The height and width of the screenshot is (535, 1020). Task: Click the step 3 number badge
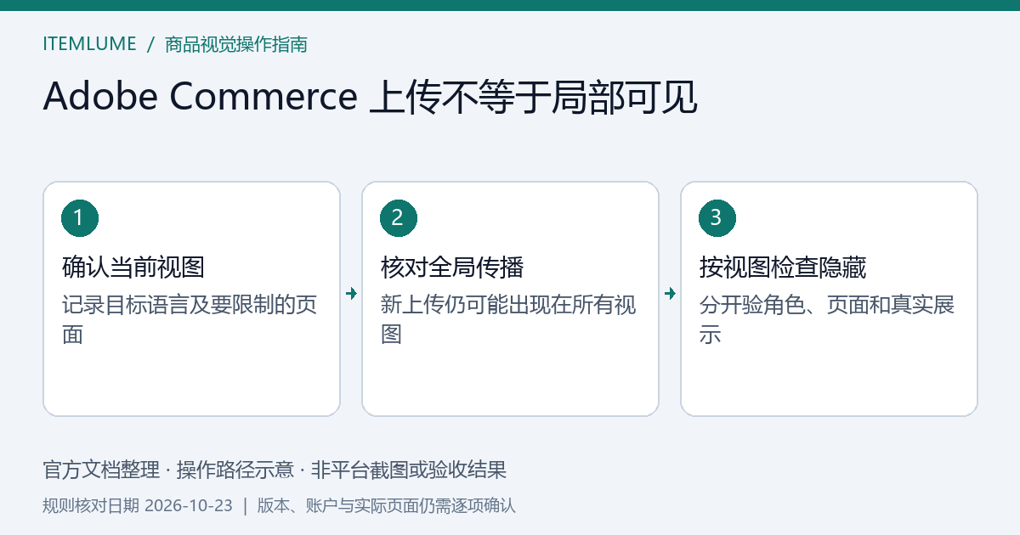717,218
